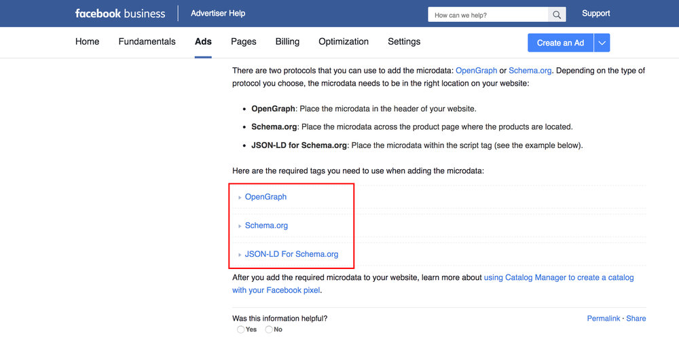Click the Create an Ad button

click(560, 43)
